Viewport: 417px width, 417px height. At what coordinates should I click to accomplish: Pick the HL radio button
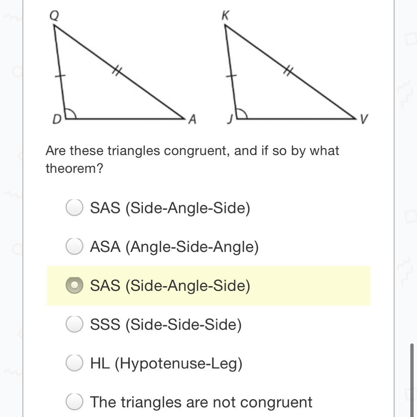(74, 363)
